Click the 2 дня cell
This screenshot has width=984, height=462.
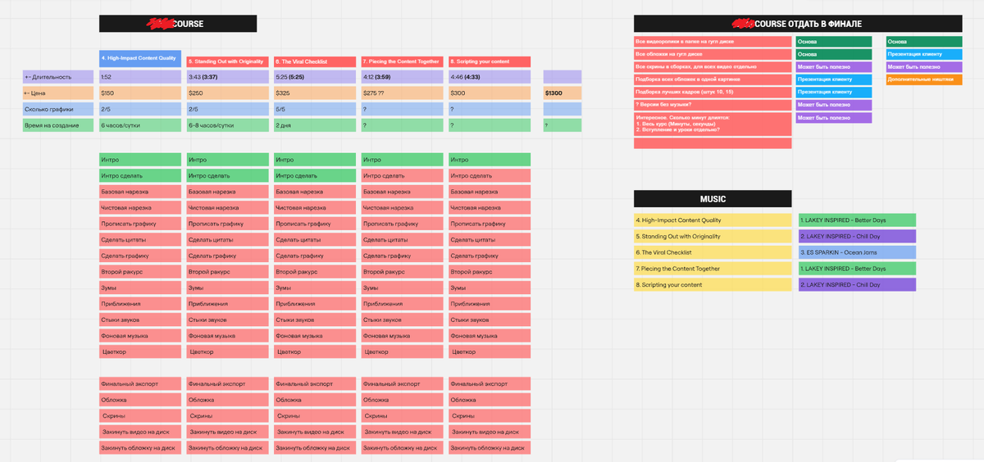click(315, 125)
